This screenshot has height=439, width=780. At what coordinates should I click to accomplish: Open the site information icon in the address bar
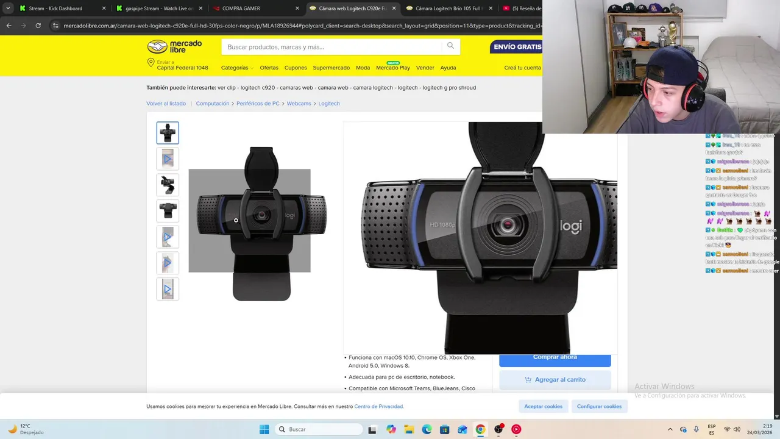[55, 26]
